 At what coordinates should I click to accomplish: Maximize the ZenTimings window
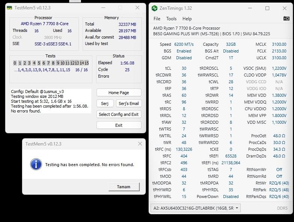(x=267, y=8)
